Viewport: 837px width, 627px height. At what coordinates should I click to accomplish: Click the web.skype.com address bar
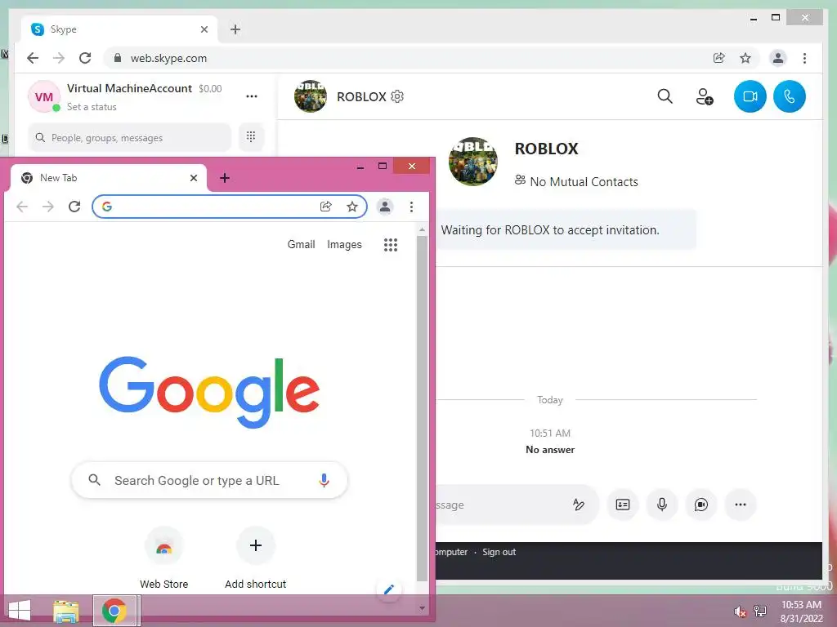[x=432, y=58]
